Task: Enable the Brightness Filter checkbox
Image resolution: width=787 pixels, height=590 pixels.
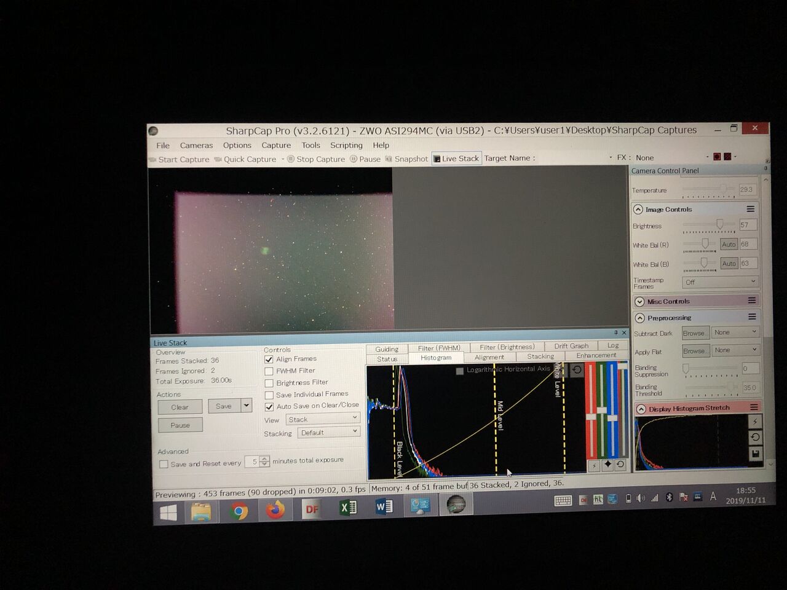Action: coord(269,383)
